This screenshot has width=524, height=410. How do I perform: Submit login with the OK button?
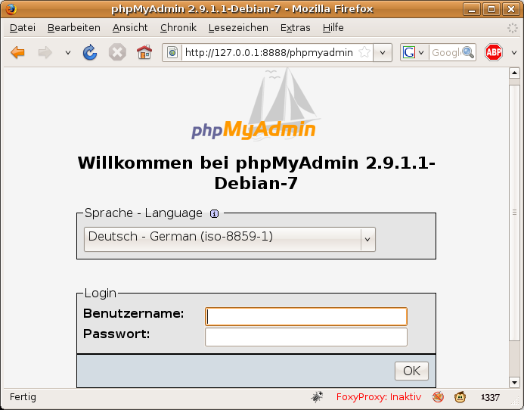point(411,371)
